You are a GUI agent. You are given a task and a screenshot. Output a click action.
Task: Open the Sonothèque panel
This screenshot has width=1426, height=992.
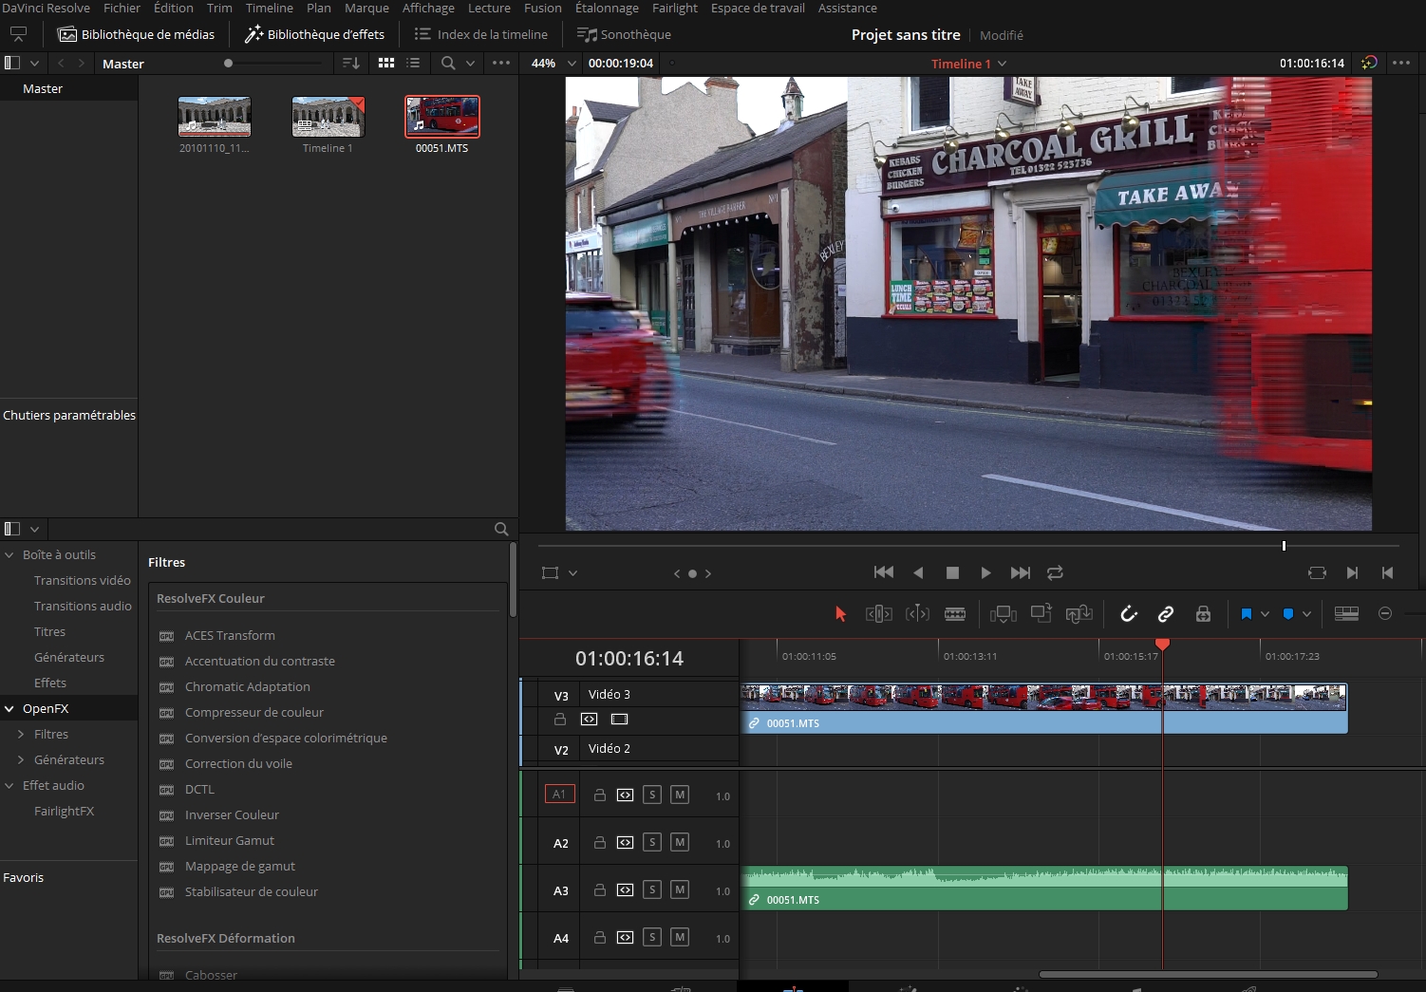point(624,34)
